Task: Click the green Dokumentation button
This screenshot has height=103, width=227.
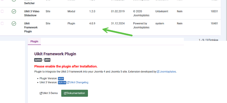Action: tap(75, 93)
